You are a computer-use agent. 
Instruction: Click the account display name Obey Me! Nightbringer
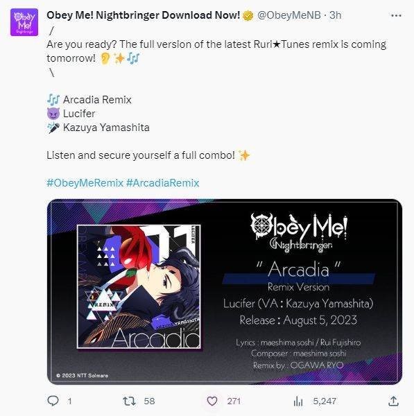[144, 15]
